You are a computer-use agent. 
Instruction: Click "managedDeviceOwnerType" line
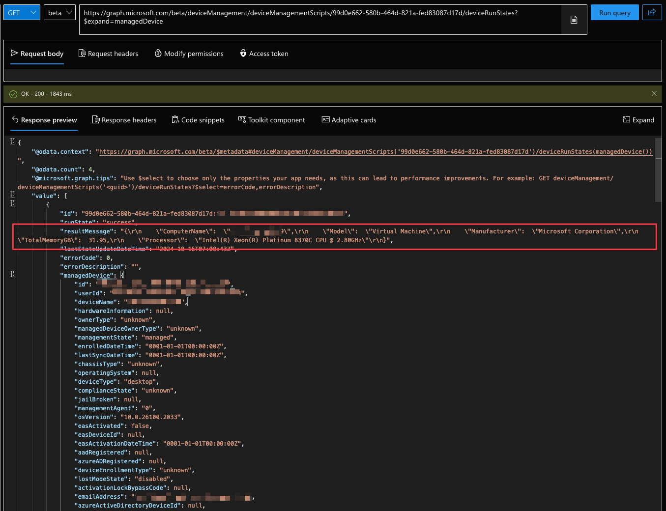coord(138,329)
